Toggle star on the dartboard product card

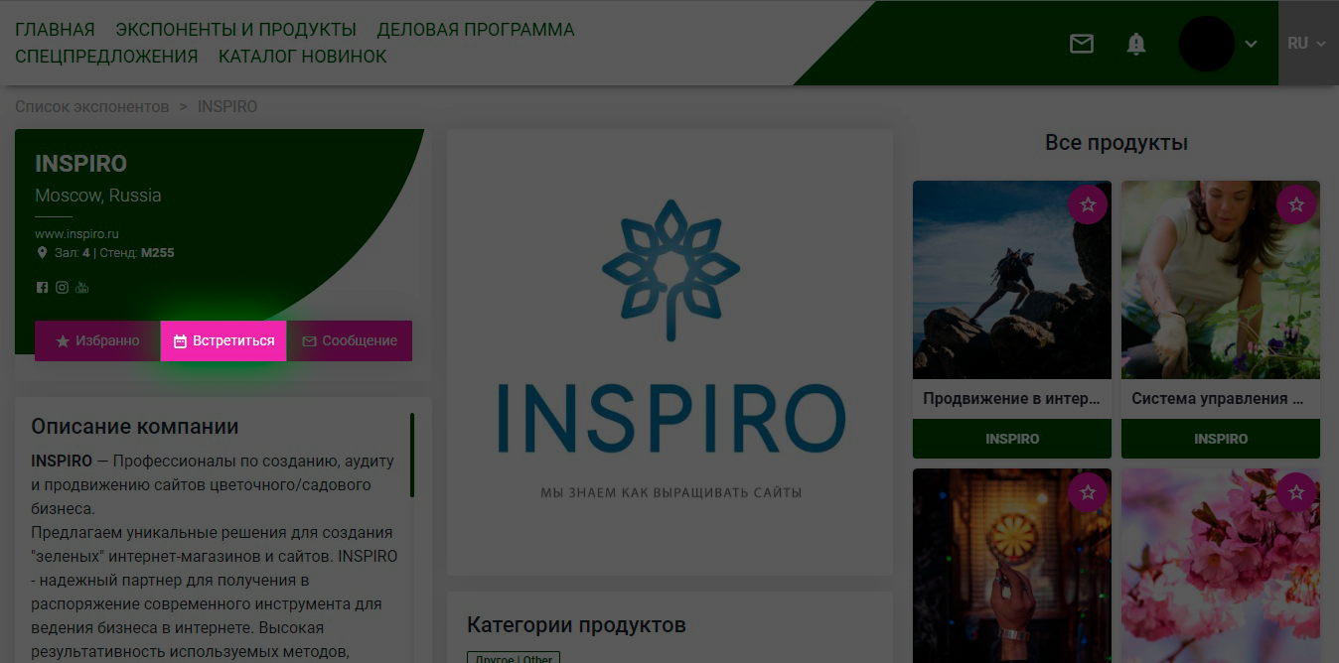(1088, 492)
